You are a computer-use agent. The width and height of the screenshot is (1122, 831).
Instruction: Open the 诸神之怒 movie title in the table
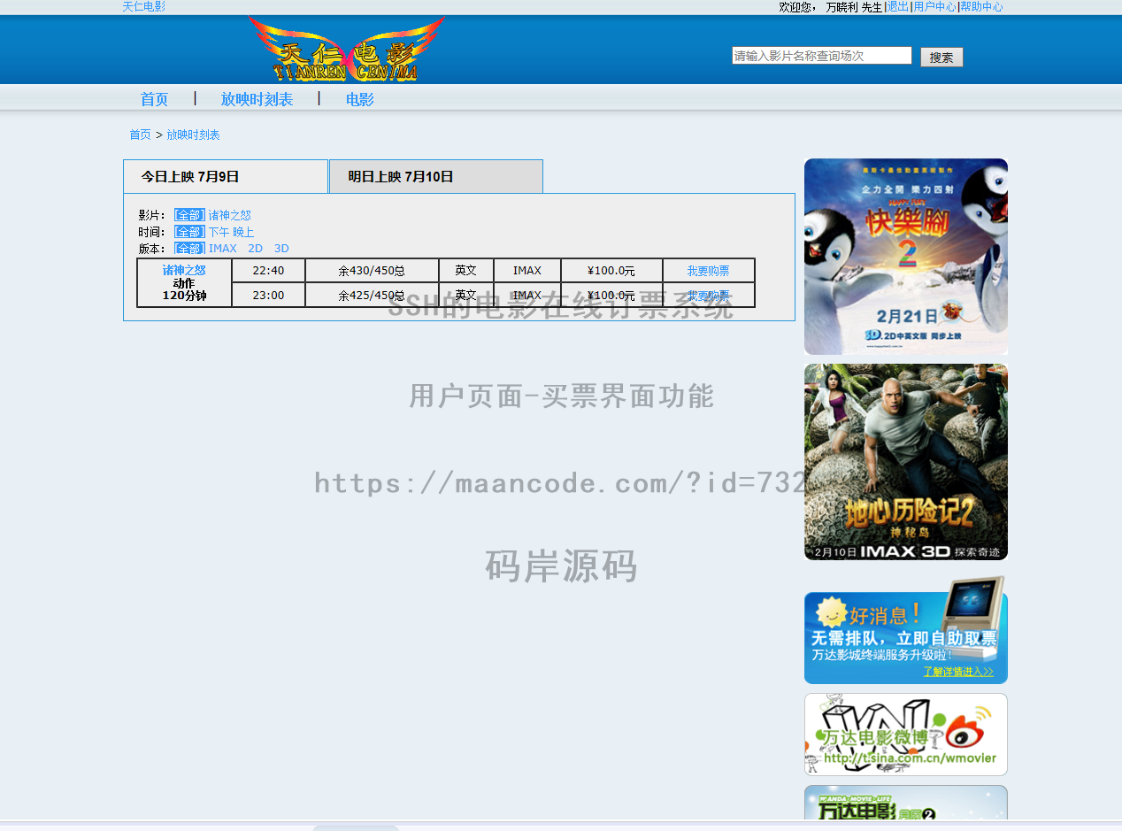tap(184, 270)
